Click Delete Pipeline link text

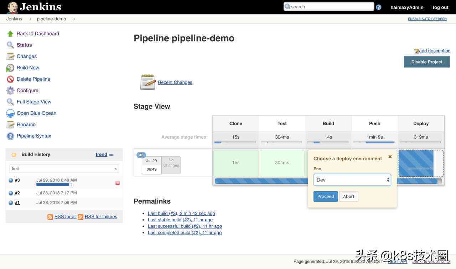click(x=33, y=79)
